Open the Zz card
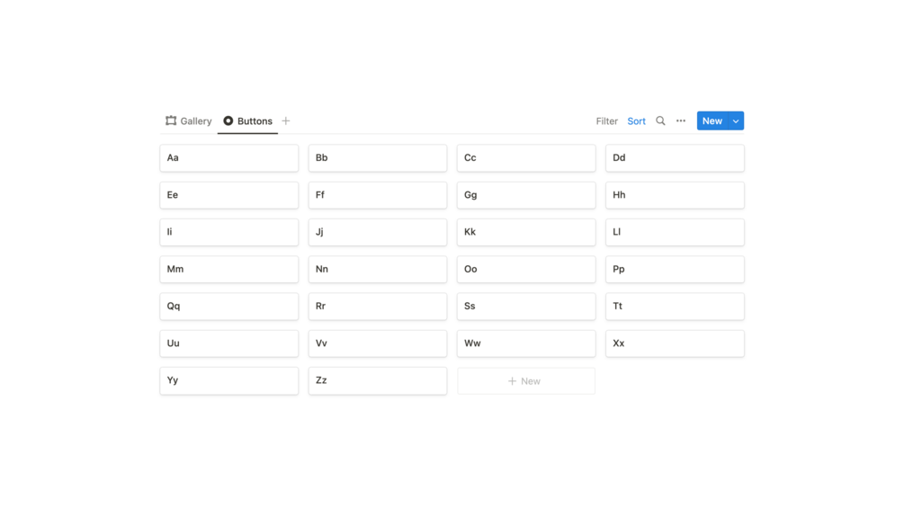904x508 pixels. point(378,381)
